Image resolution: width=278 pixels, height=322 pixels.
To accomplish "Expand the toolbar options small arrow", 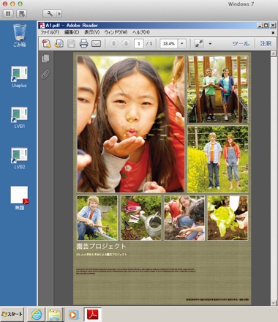I will click(210, 44).
